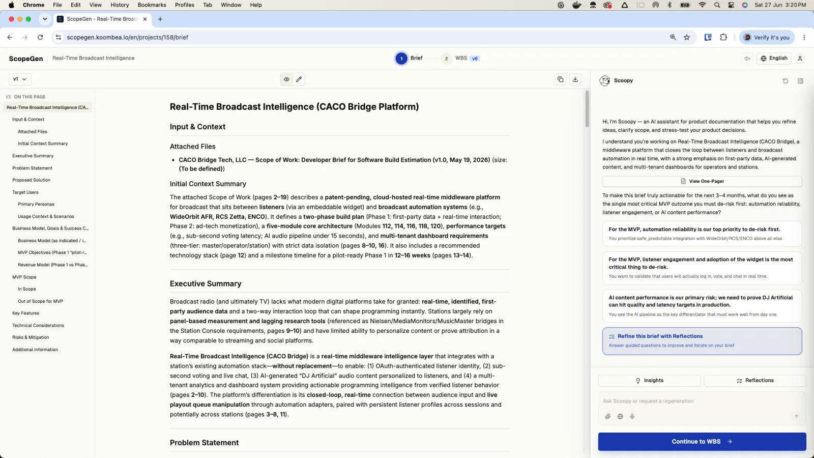
Task: Attach a file with the paperclip icon
Action: pyautogui.click(x=607, y=416)
